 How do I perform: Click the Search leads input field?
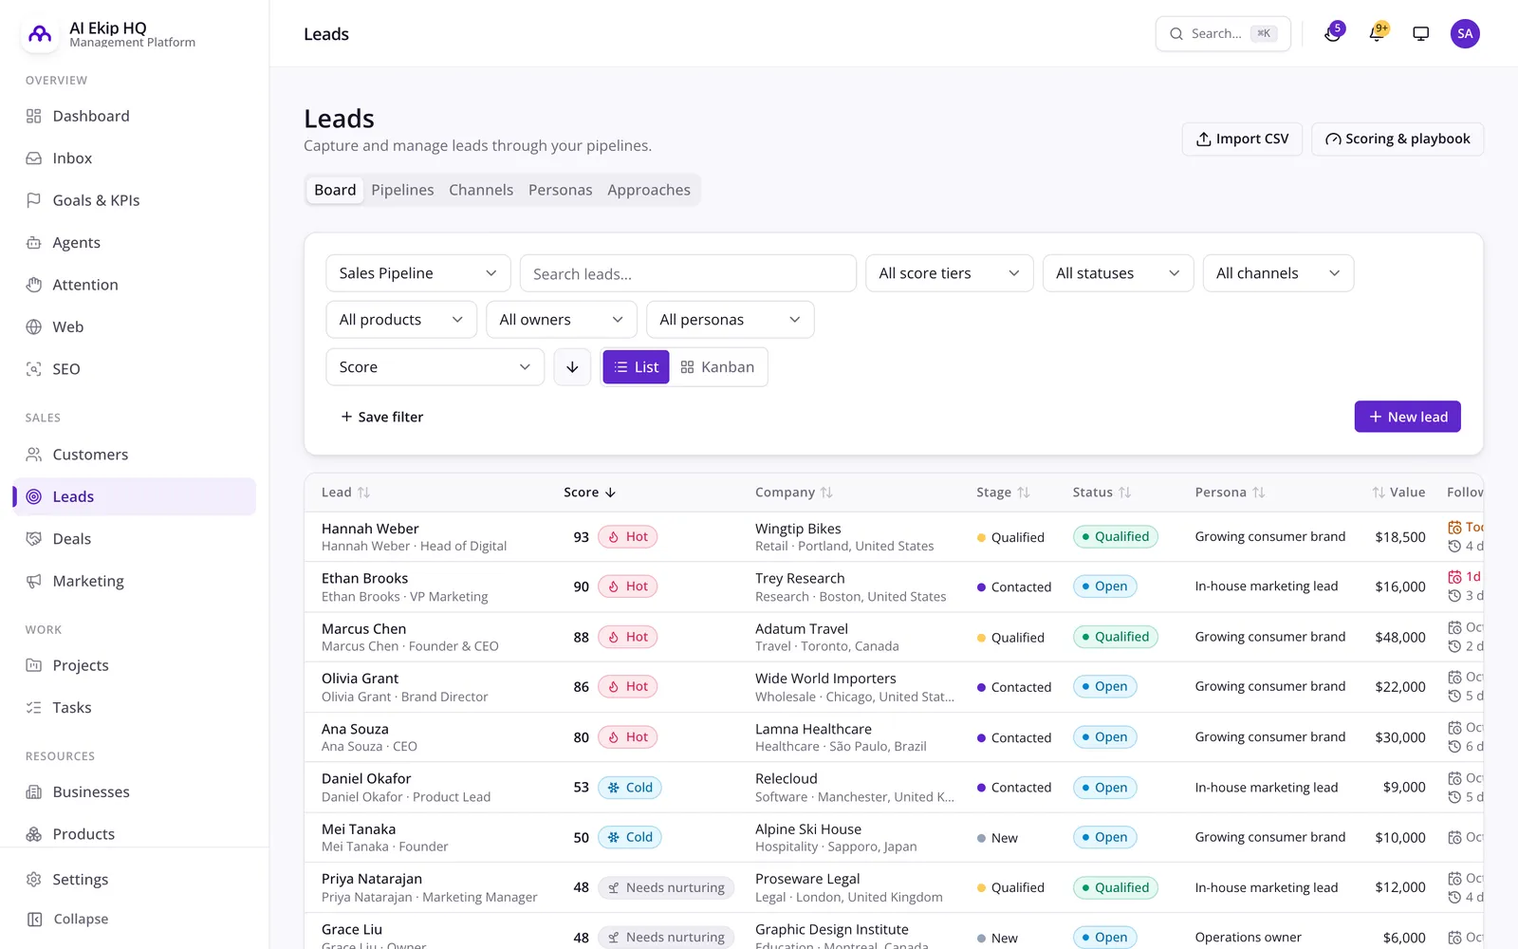pyautogui.click(x=688, y=273)
